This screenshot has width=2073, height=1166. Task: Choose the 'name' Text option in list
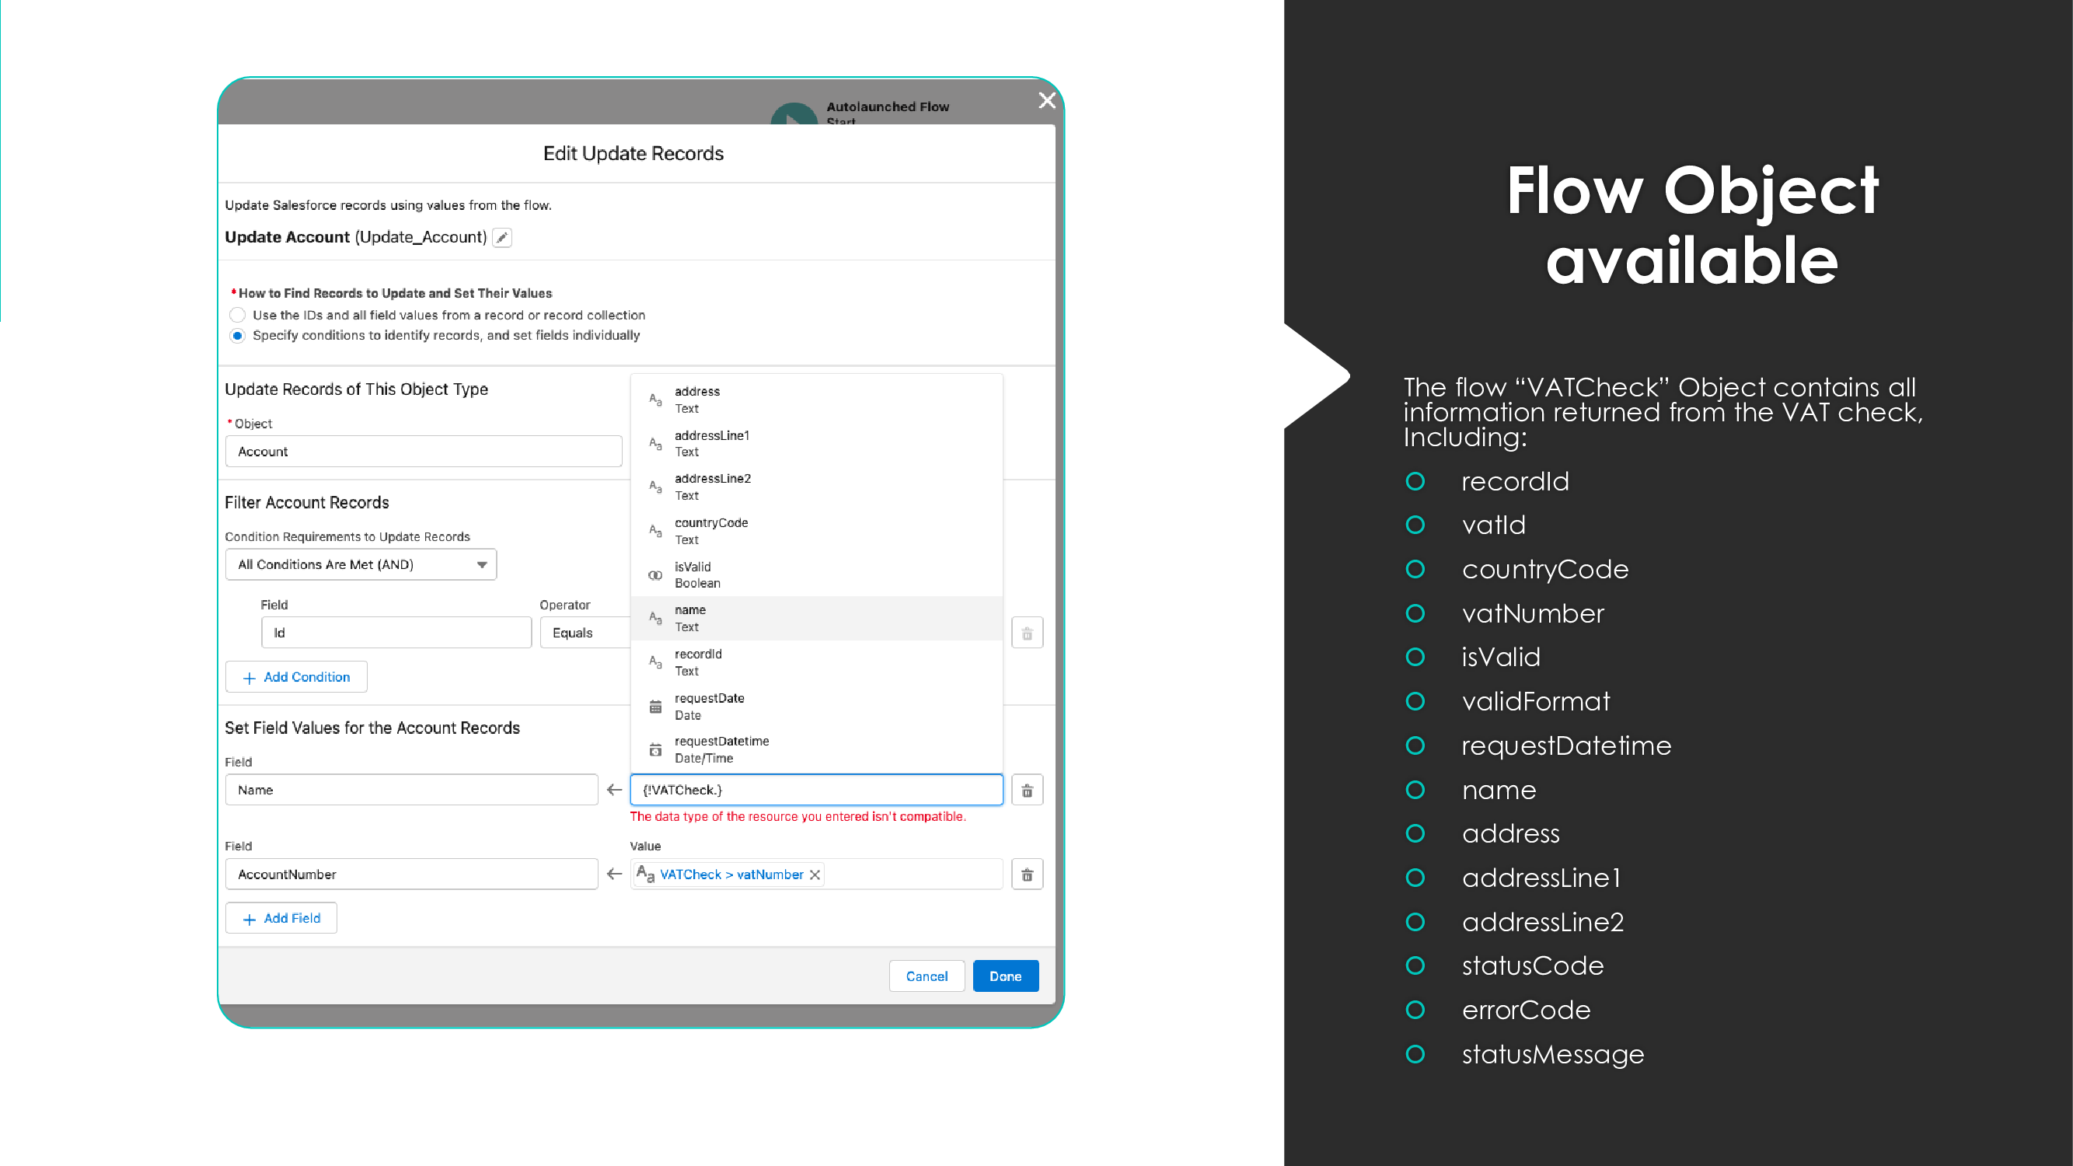(x=816, y=618)
